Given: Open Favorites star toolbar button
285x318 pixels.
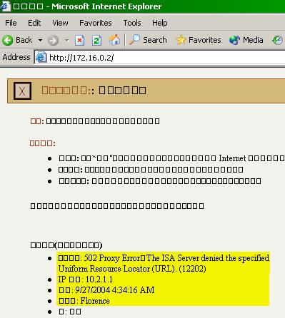Looking at the screenshot, I should click(x=199, y=40).
